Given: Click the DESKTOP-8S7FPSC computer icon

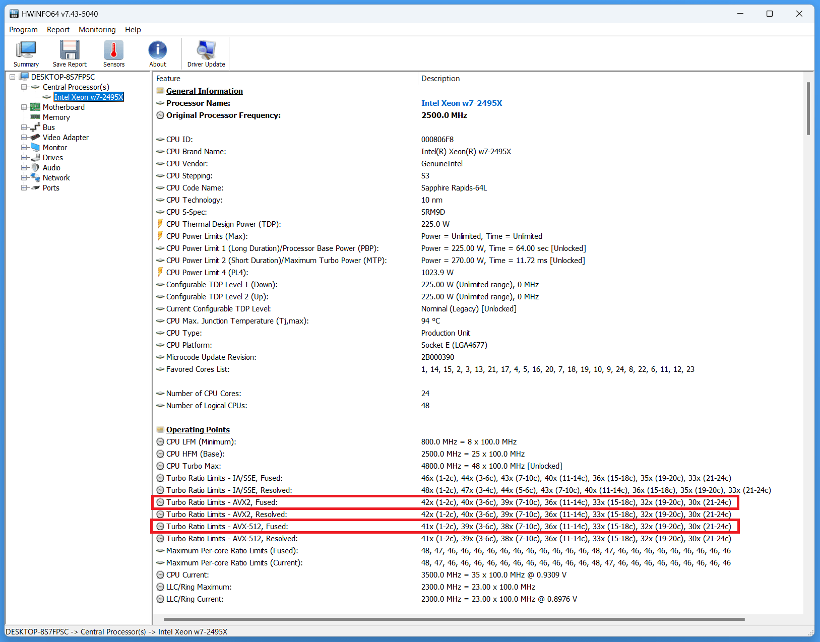Looking at the screenshot, I should pyautogui.click(x=24, y=77).
